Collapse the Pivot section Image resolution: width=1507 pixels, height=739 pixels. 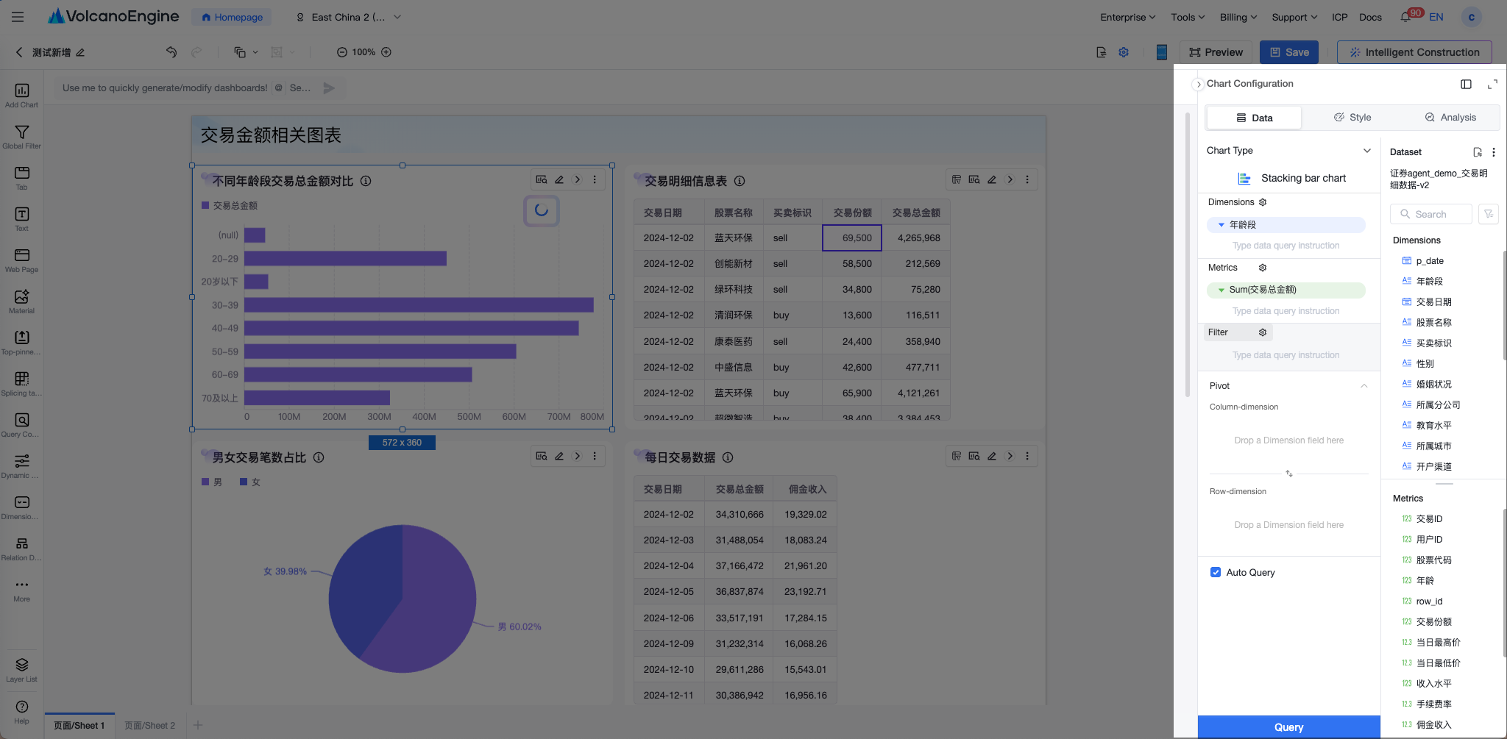[1364, 386]
